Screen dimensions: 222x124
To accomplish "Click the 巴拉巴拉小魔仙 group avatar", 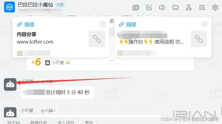I will tap(9, 7).
